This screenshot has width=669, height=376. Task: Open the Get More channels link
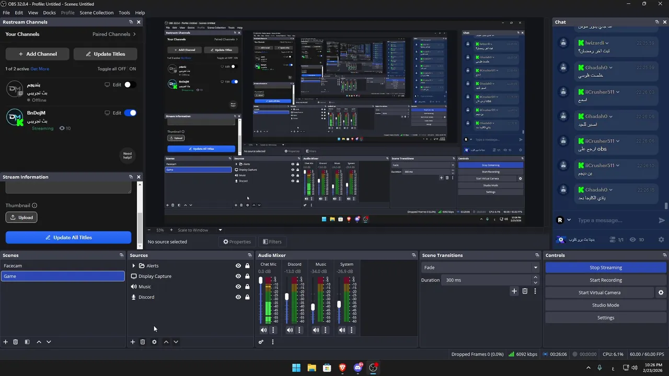click(40, 69)
